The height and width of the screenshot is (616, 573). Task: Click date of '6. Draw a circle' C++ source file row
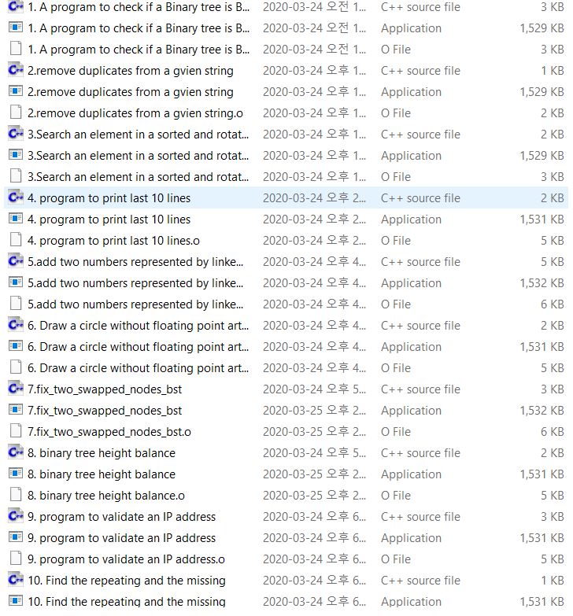[x=314, y=325]
